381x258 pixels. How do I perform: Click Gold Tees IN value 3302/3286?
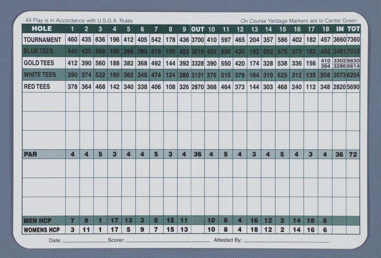340,63
